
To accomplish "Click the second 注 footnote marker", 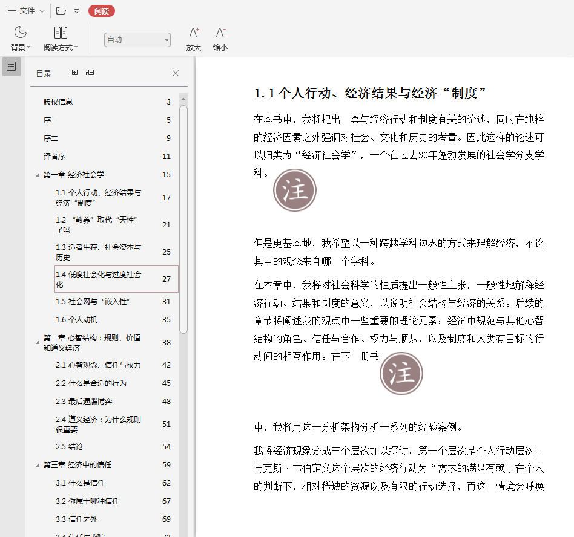I will point(401,374).
